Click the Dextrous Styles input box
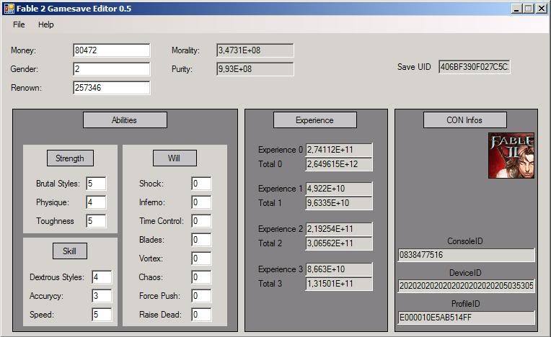551x337 pixels. point(101,277)
